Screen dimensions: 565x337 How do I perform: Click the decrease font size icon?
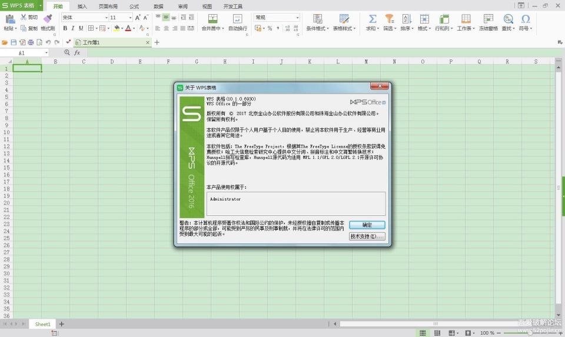[x=145, y=17]
